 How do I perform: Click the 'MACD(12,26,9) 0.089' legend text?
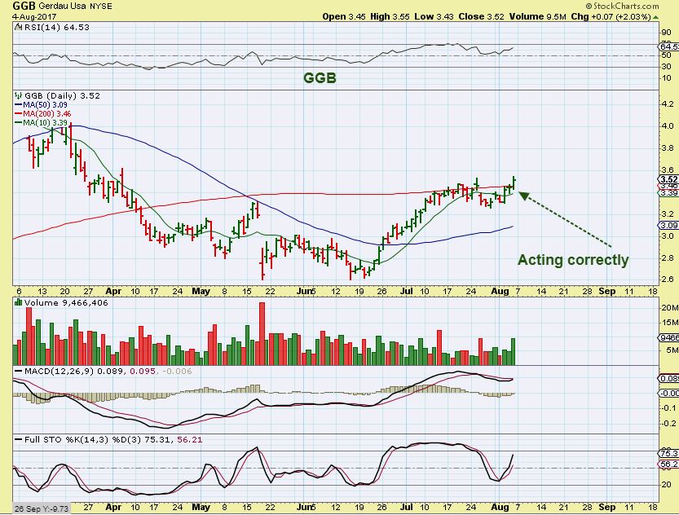click(x=73, y=372)
